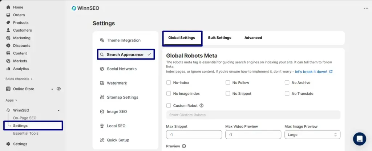The height and width of the screenshot is (151, 372).
Task: Tick the No Snippet checkbox
Action: tap(228, 93)
